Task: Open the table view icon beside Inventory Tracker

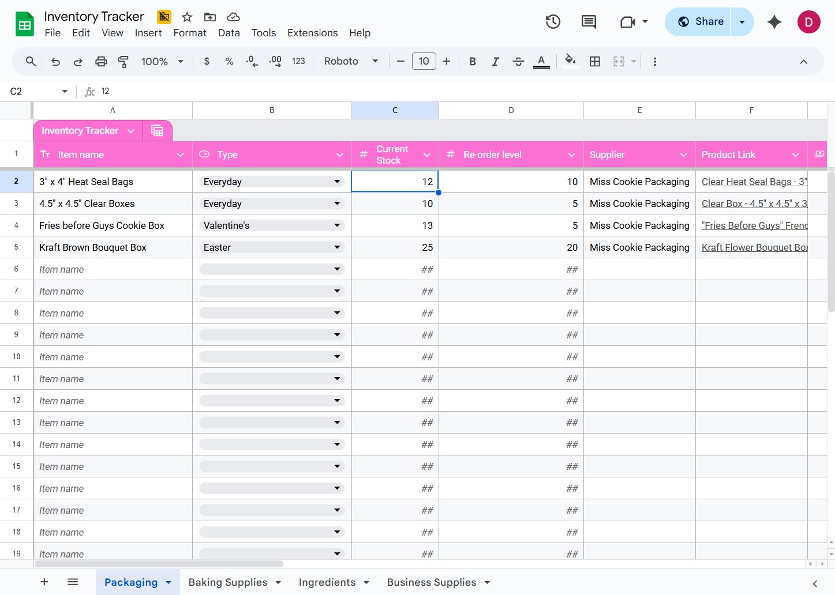Action: [x=157, y=131]
